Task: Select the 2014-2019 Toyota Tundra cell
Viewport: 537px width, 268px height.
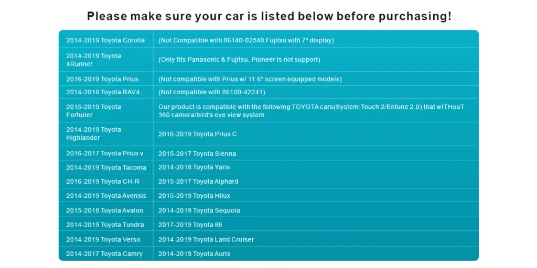Action: [105, 225]
